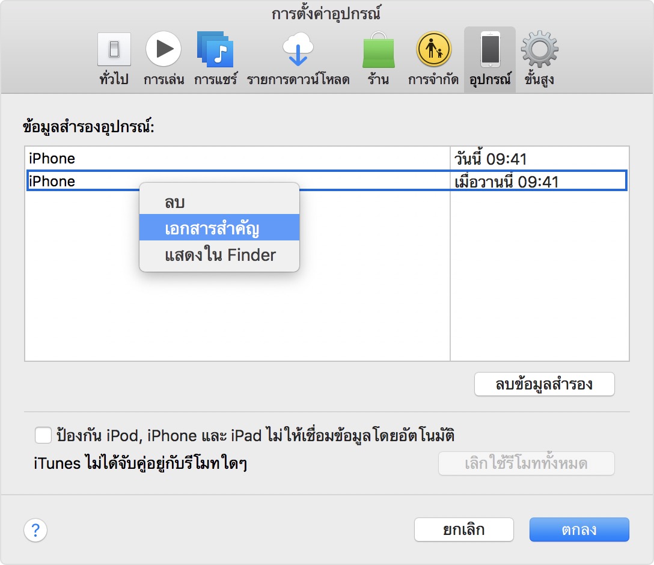Select the iPhone backup from เมื่อวานนี้ 09:41
This screenshot has width=654, height=565.
90,181
